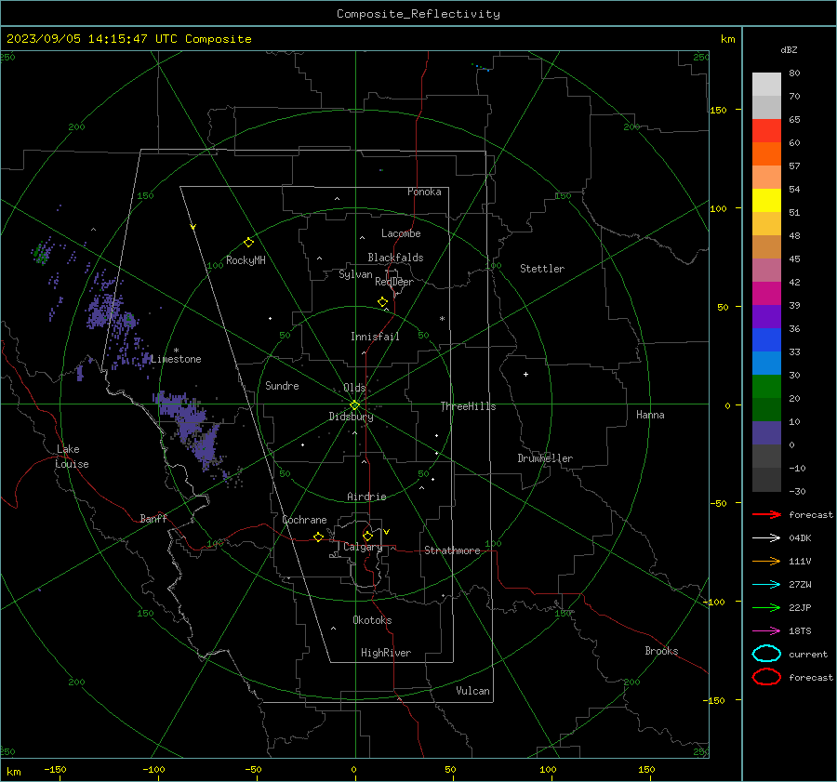This screenshot has height=782, width=837.
Task: Select the Brooks label
Action: click(661, 651)
